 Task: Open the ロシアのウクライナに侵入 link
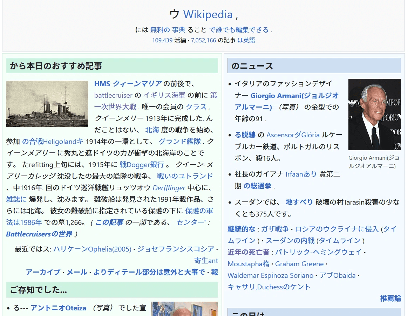[x=336, y=229]
